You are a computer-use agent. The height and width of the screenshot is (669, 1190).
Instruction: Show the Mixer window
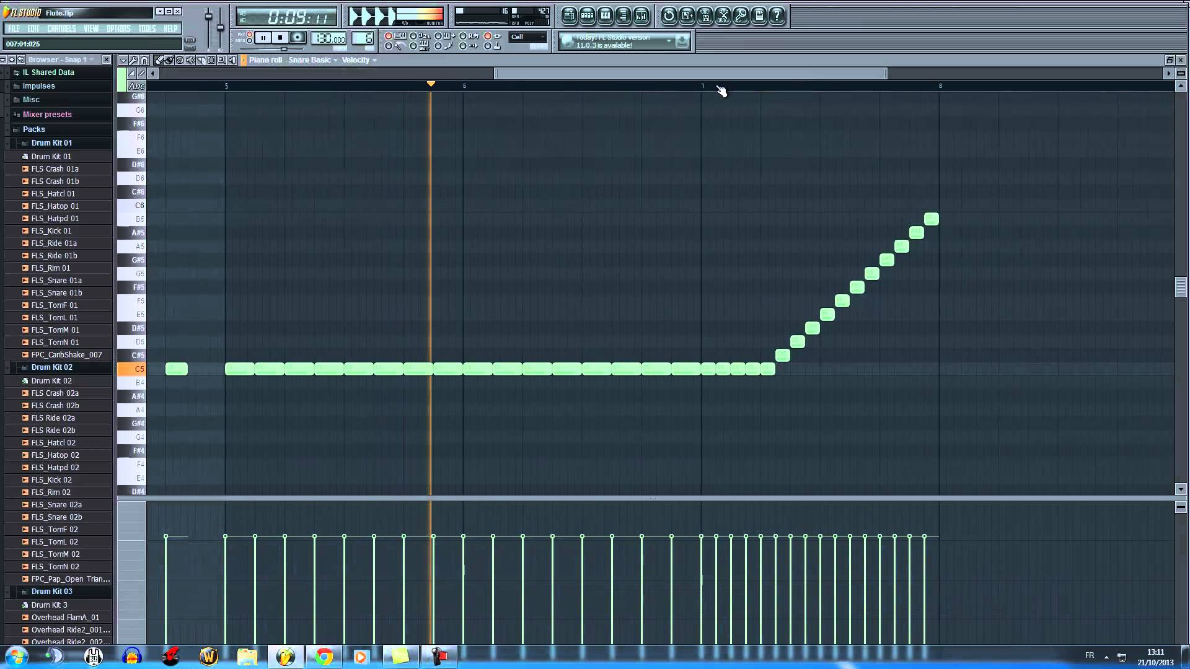pos(641,15)
